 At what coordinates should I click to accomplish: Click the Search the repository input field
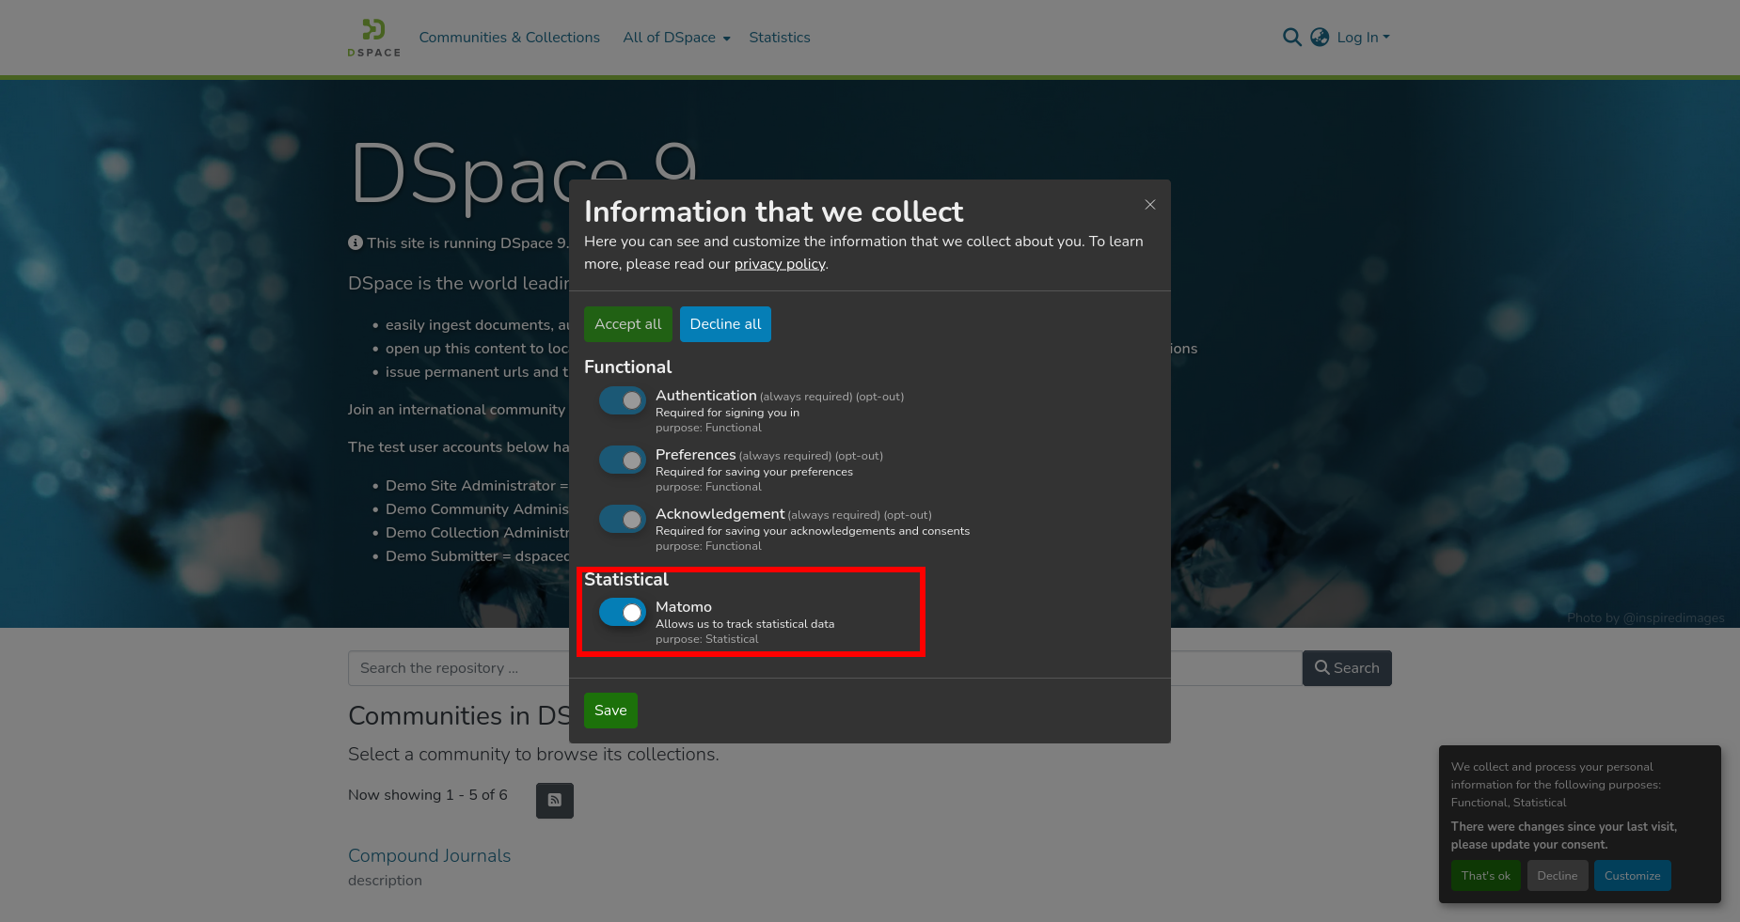(458, 668)
